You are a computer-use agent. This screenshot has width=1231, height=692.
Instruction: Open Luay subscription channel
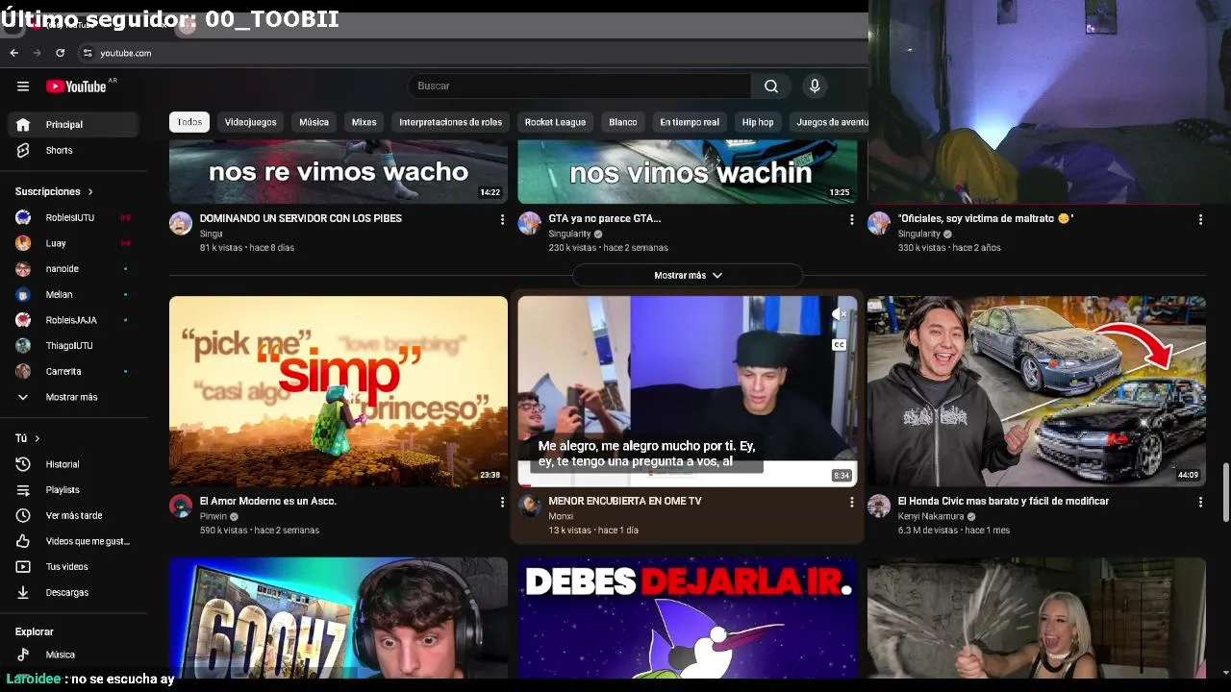point(74,243)
